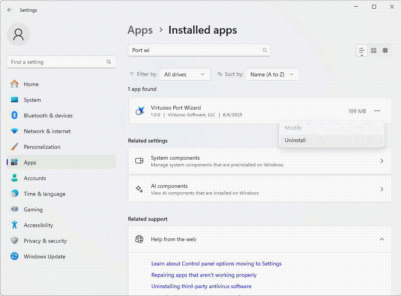The height and width of the screenshot is (296, 401).
Task: Click the 1 app found text
Action: (x=142, y=89)
